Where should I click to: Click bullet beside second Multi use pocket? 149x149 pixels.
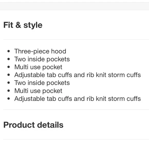8,91
